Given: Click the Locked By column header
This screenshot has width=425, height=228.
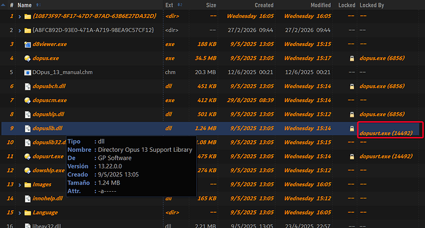Looking at the screenshot, I should [371, 5].
